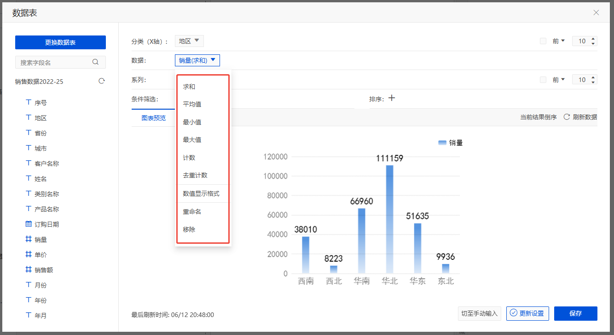The height and width of the screenshot is (335, 614).
Task: Open the 销量(求和) data dropdown
Action: 197,60
